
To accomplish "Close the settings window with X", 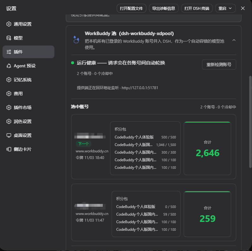I will point(243,8).
